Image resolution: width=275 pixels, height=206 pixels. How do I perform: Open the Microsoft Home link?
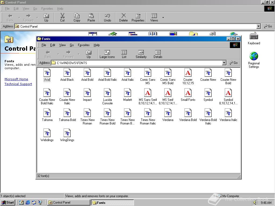16,79
